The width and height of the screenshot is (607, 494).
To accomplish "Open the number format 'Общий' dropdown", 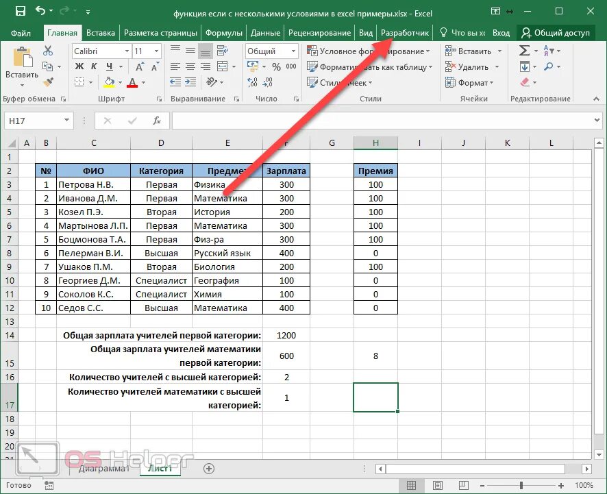I will pos(293,51).
